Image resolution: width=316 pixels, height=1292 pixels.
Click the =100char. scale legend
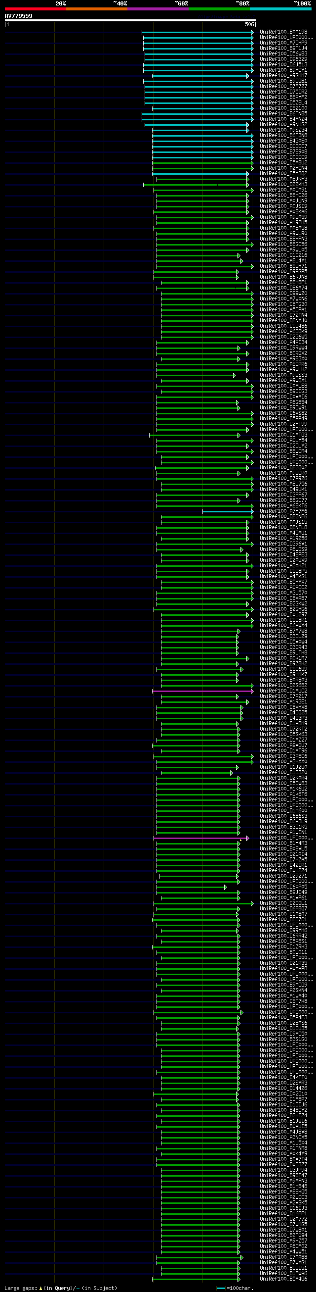coord(236,1289)
